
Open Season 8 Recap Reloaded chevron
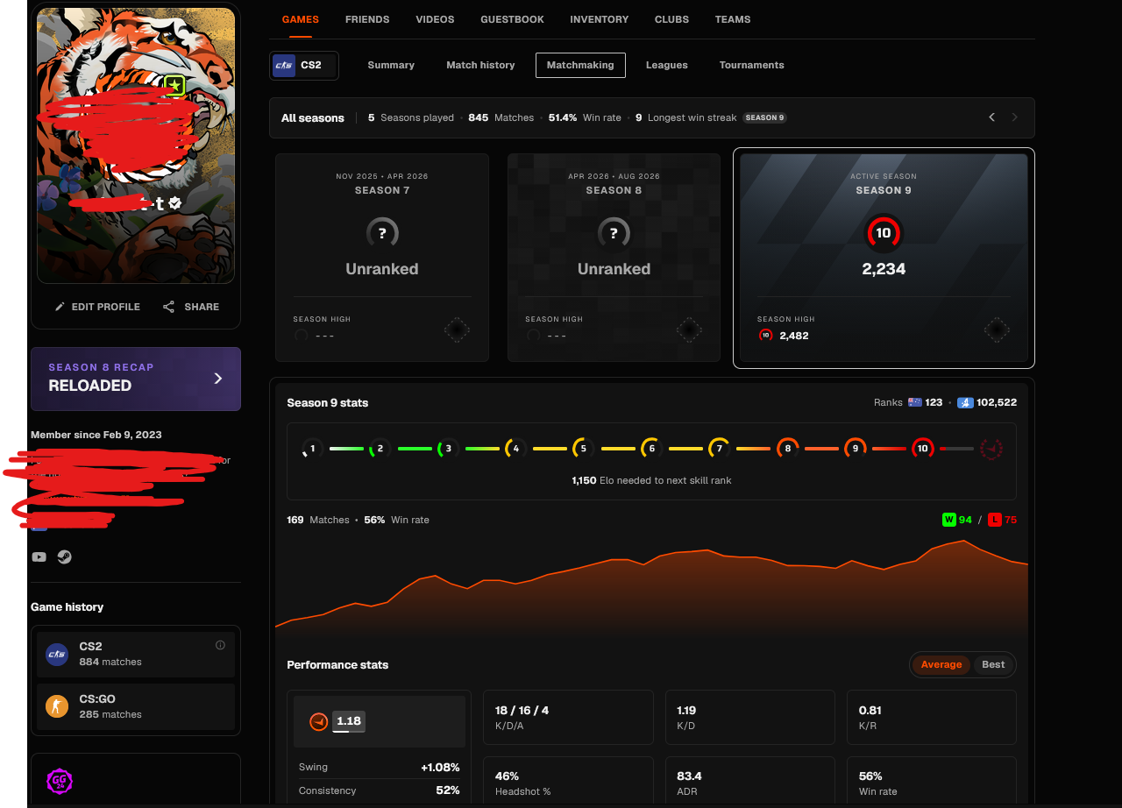[x=218, y=379]
